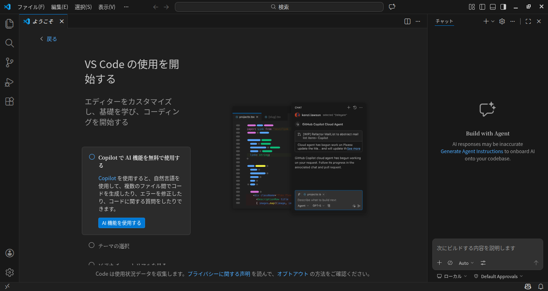This screenshot has width=548, height=291.
Task: Select the Copilot AI features step radio
Action: pos(92,157)
